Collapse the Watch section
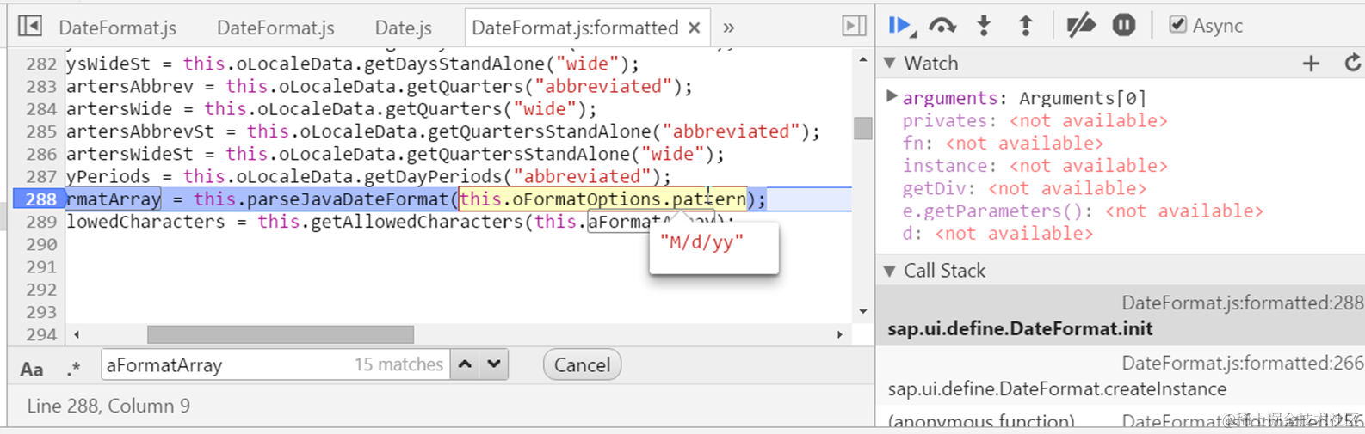This screenshot has width=1365, height=434. point(890,63)
